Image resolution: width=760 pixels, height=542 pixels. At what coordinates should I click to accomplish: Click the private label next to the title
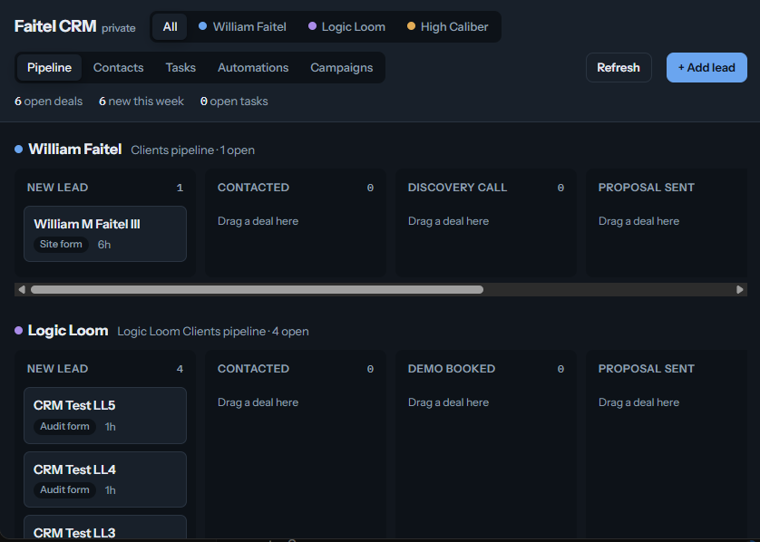[x=119, y=28]
